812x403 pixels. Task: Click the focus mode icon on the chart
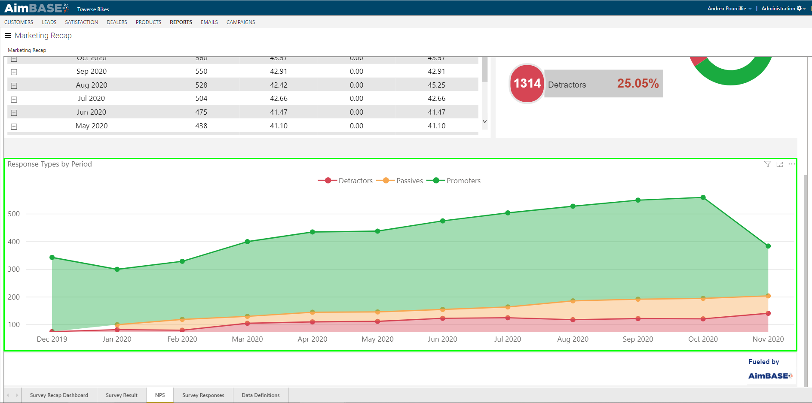(x=780, y=164)
